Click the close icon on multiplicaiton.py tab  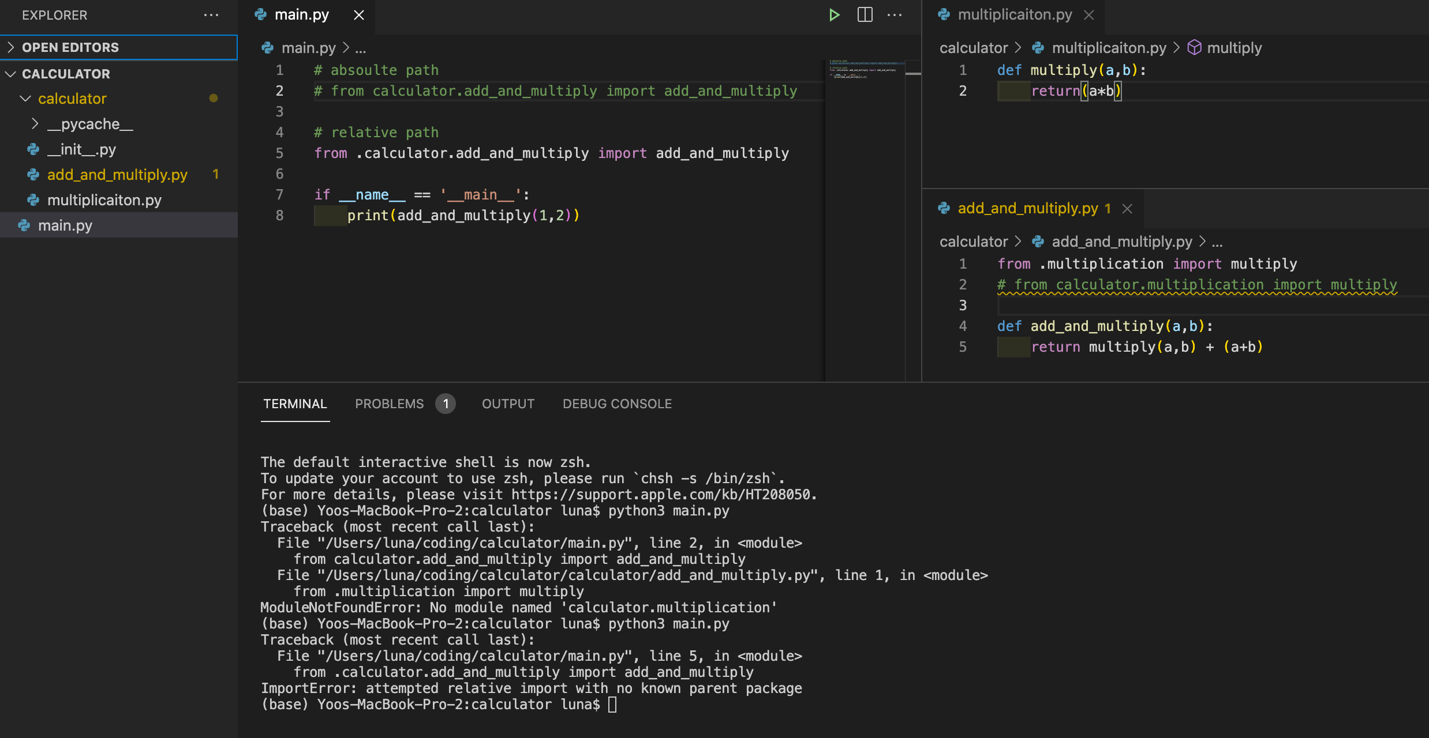[x=1088, y=14]
